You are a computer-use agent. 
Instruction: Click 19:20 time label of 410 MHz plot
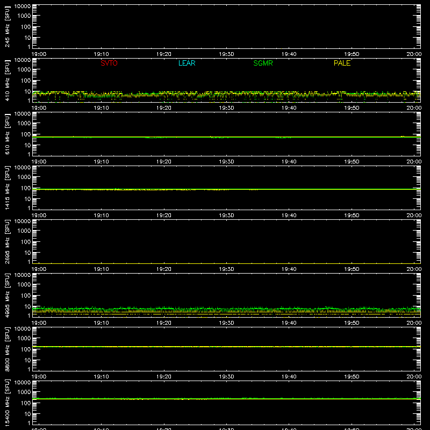164,108
